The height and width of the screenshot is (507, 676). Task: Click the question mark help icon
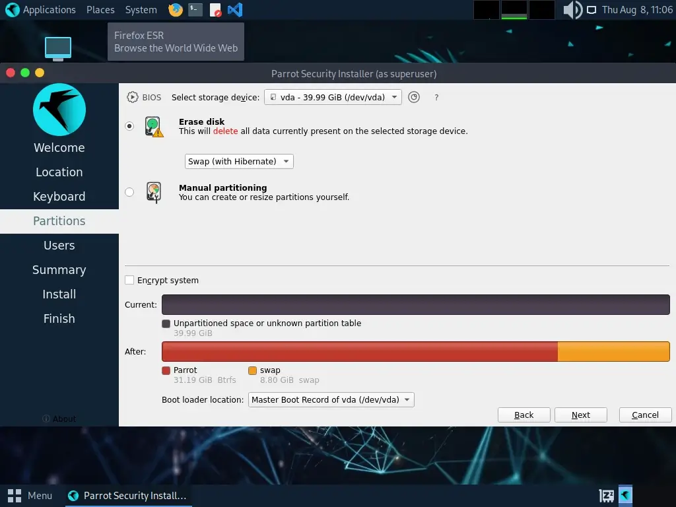[x=436, y=98]
